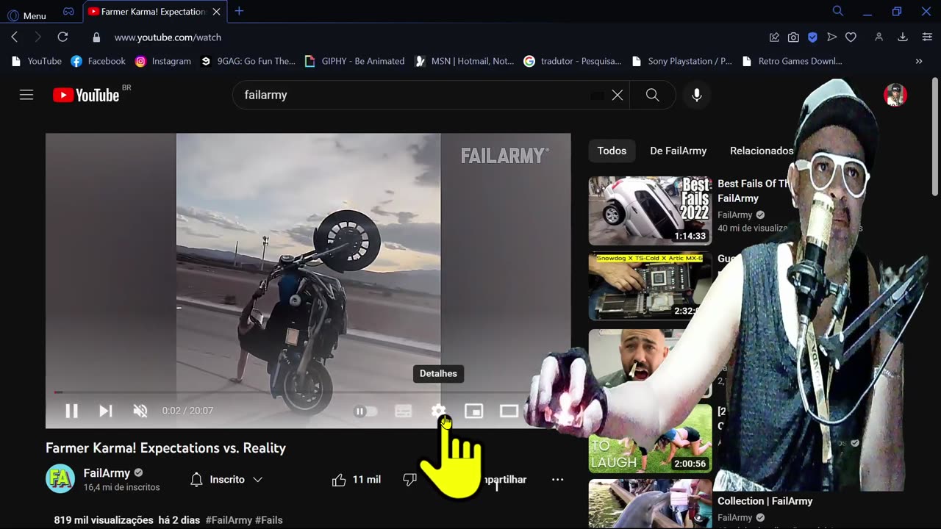
Task: Start voice search with the microphone
Action: click(x=697, y=95)
